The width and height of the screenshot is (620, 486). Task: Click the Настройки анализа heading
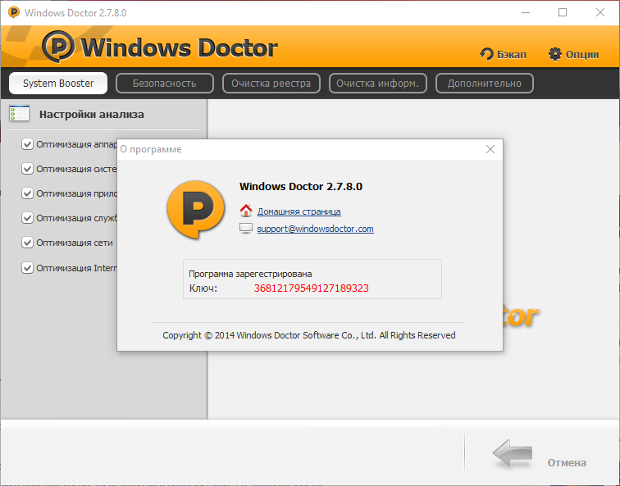click(91, 114)
